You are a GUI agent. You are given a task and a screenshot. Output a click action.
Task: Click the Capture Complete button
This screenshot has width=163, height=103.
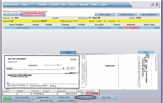66,101
